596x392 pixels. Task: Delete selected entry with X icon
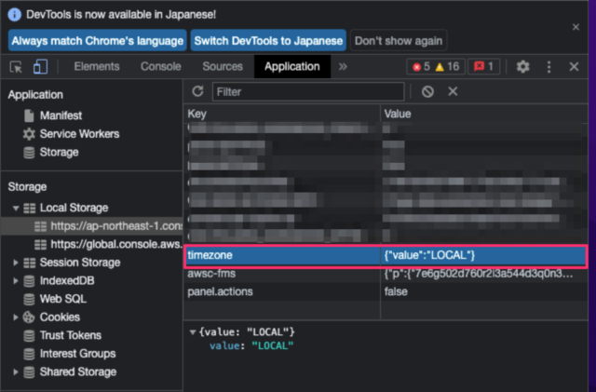pyautogui.click(x=453, y=91)
